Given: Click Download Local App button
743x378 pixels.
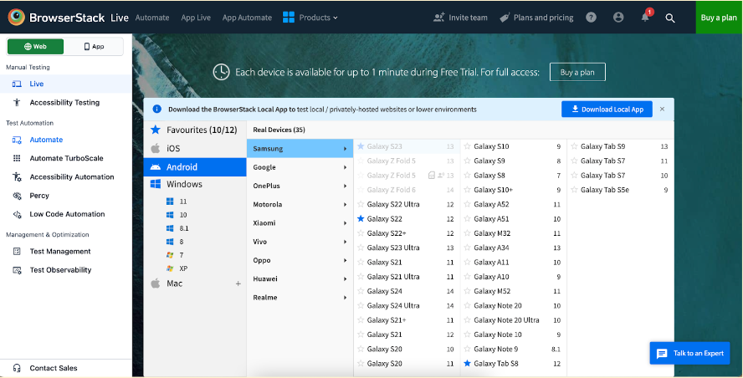Looking at the screenshot, I should click(607, 109).
